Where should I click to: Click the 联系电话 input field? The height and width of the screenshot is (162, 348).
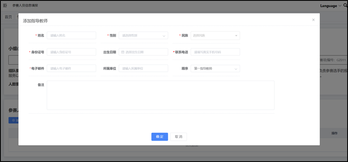215,52
